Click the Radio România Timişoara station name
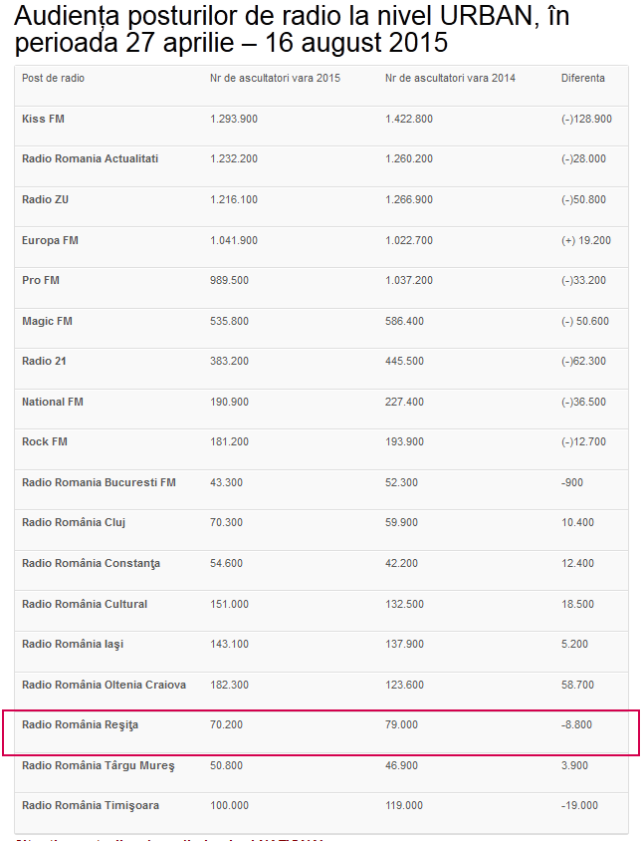Image resolution: width=644 pixels, height=841 pixels. tap(91, 805)
